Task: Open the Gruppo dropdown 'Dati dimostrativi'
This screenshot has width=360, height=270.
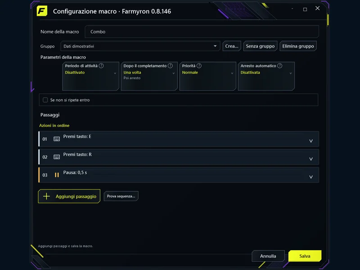Action: coord(140,46)
